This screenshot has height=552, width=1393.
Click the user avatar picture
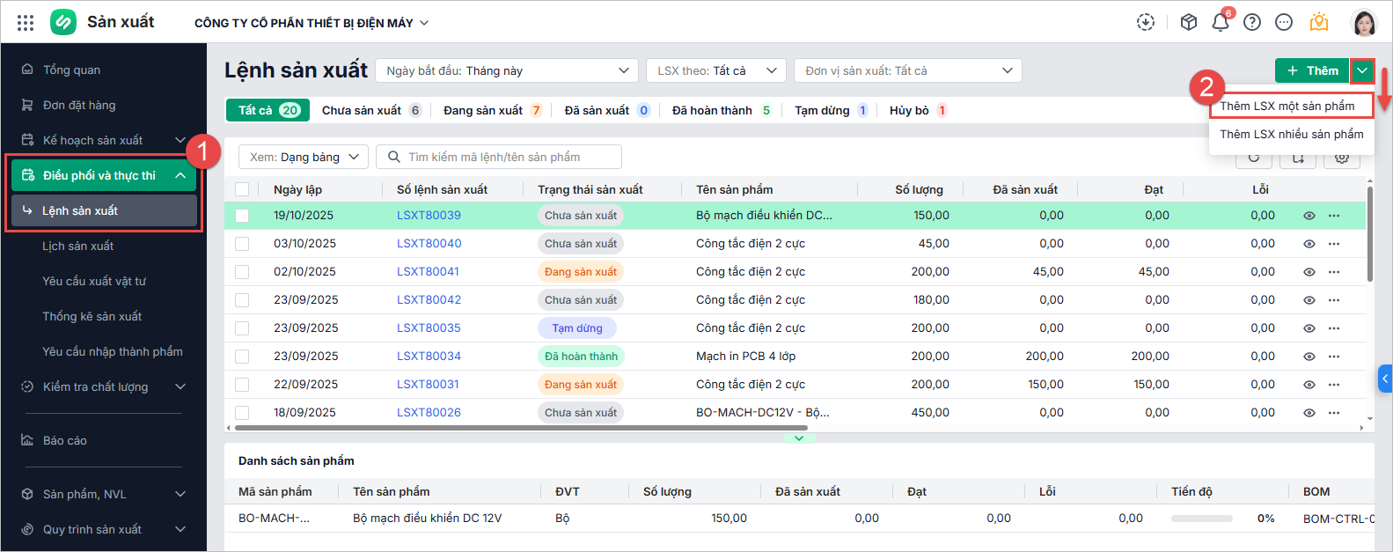(1363, 23)
